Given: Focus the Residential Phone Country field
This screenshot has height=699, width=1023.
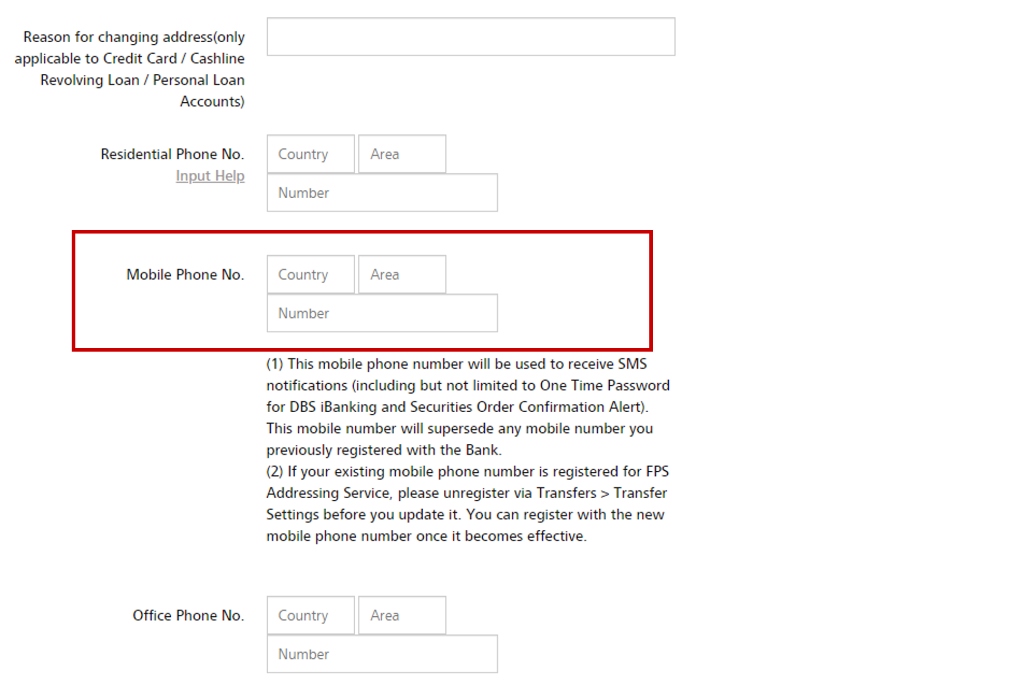Looking at the screenshot, I should [310, 154].
